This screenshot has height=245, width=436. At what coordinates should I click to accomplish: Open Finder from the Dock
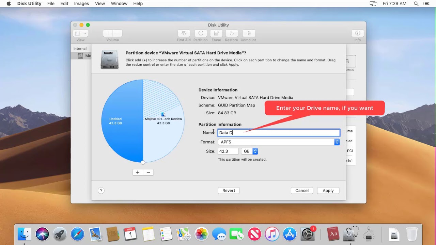click(25, 234)
